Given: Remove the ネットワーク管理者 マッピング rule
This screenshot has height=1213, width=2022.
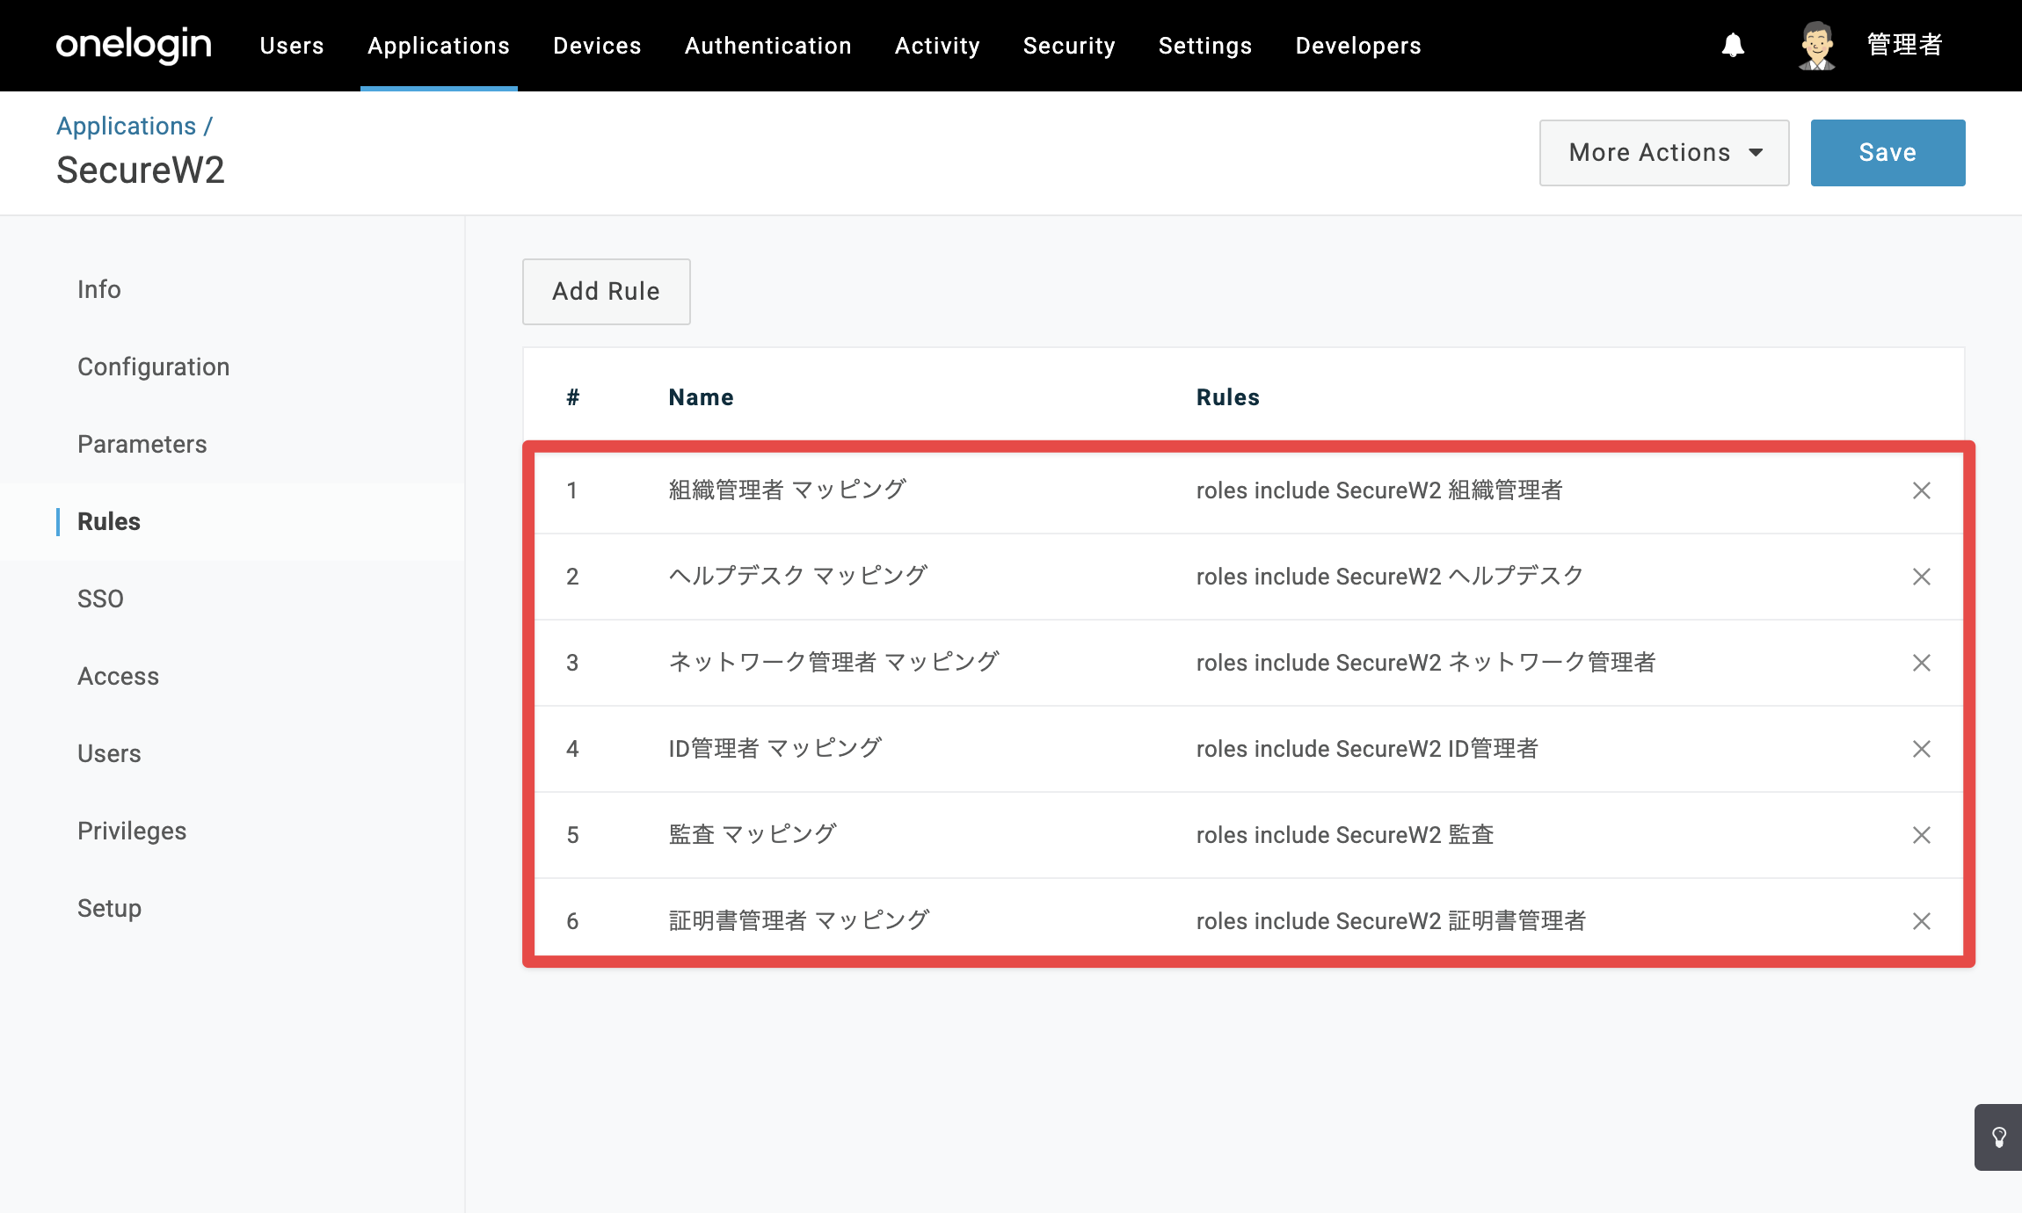Looking at the screenshot, I should [x=1922, y=663].
